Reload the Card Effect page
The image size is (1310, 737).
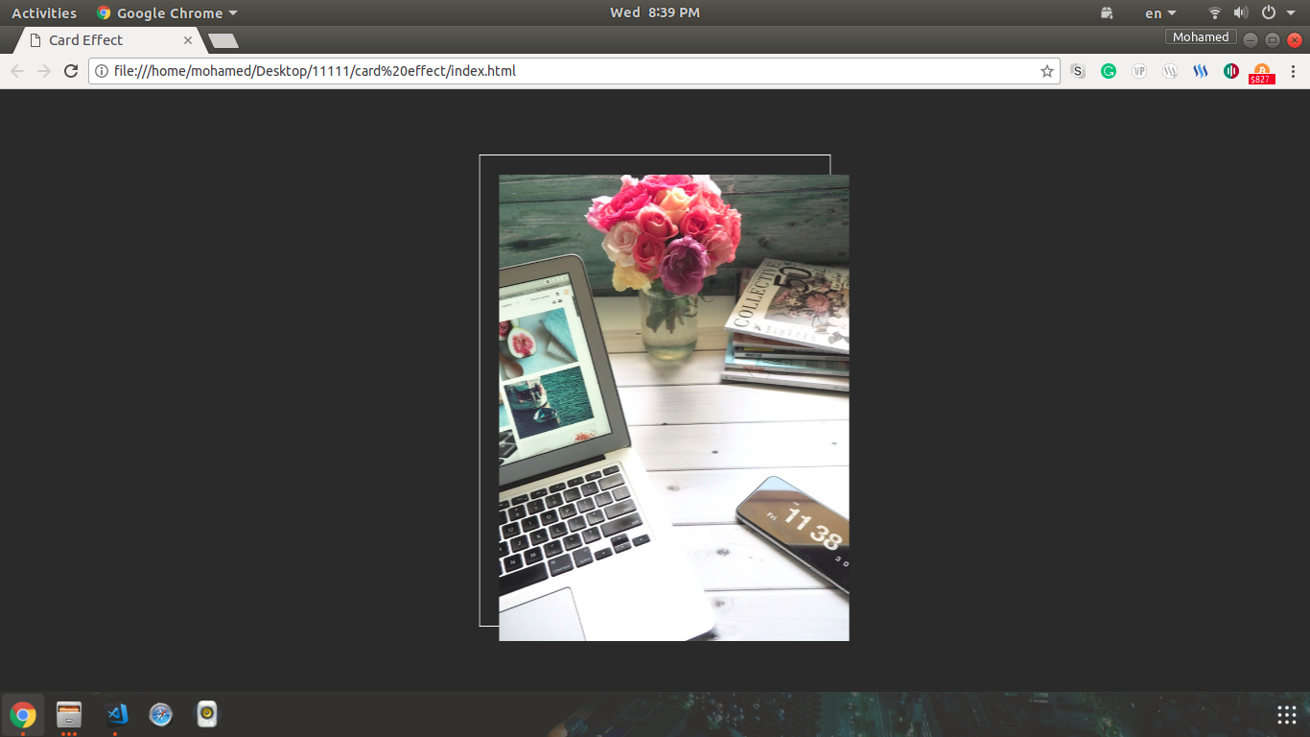[70, 71]
